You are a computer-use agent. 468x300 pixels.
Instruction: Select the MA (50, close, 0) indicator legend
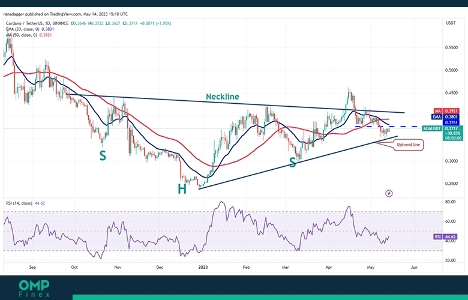click(x=22, y=35)
